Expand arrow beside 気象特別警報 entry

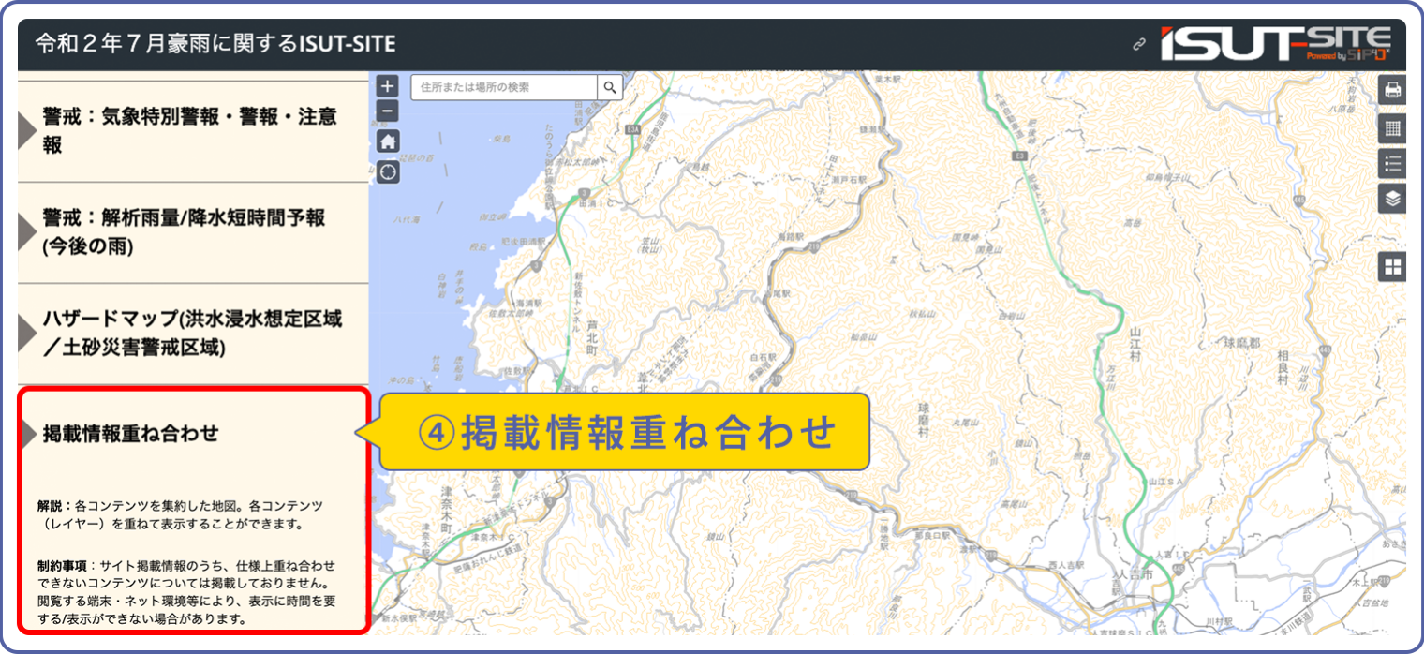(27, 132)
